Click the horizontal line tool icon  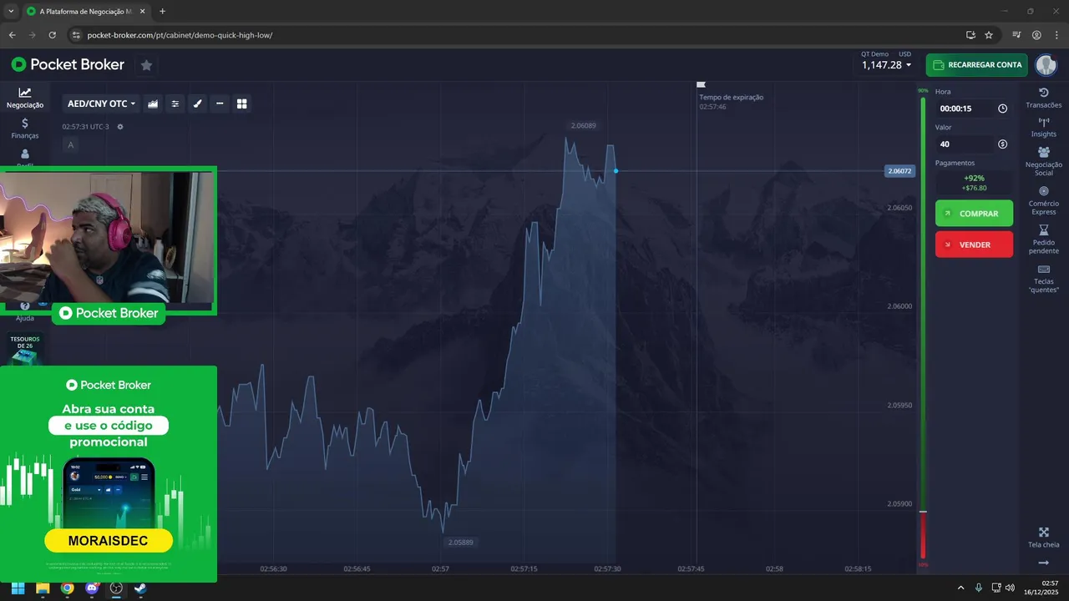(220, 104)
